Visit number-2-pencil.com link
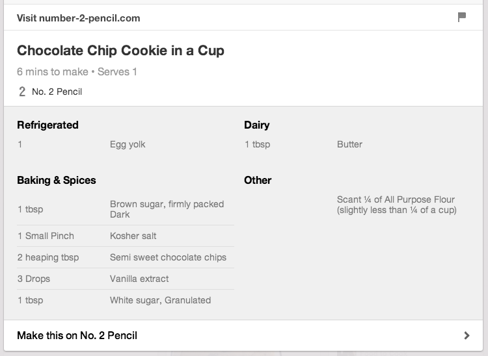 coord(79,18)
